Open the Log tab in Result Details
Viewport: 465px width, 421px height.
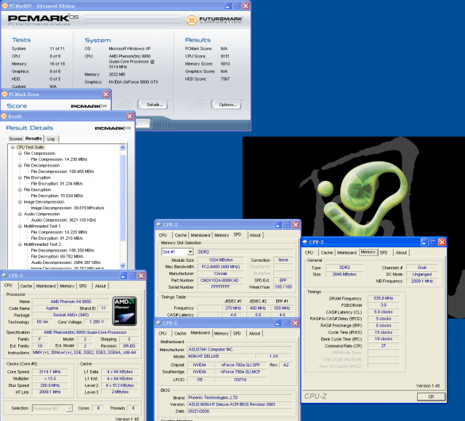[x=51, y=139]
